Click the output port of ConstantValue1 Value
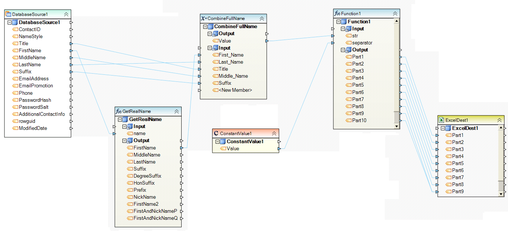The image size is (508, 232). (x=279, y=149)
